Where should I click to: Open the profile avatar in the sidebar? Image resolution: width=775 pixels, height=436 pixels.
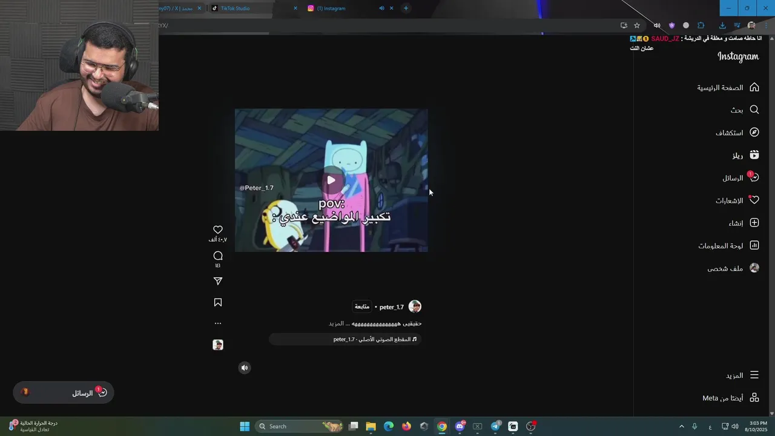pos(754,268)
